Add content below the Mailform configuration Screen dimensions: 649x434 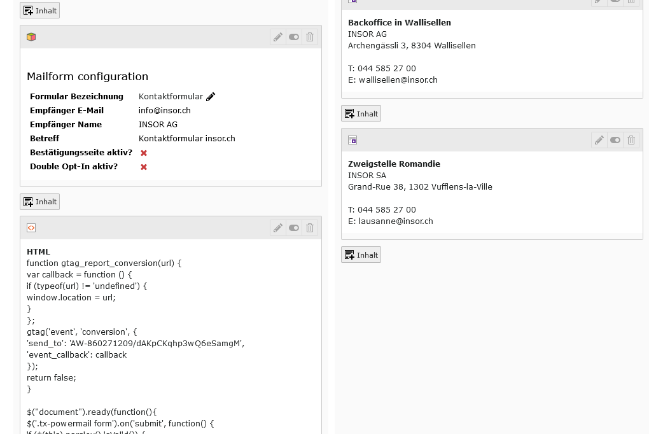39,202
